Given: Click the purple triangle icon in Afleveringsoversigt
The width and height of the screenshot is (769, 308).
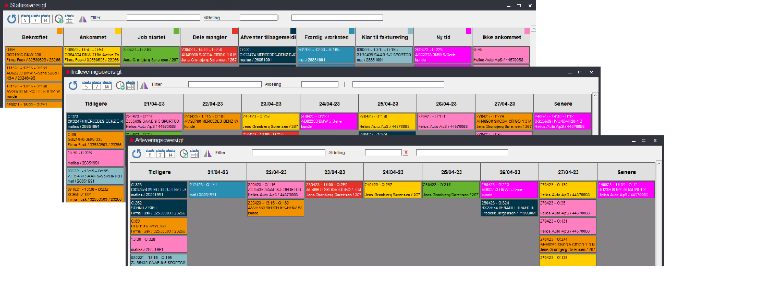Looking at the screenshot, I should click(207, 153).
